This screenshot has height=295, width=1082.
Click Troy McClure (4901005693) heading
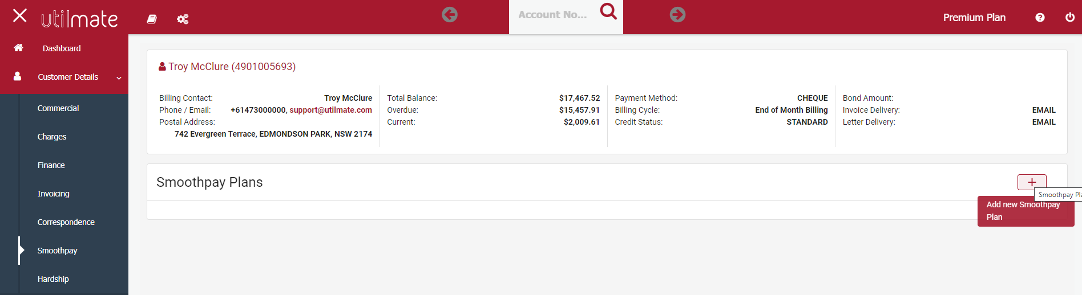(x=232, y=67)
